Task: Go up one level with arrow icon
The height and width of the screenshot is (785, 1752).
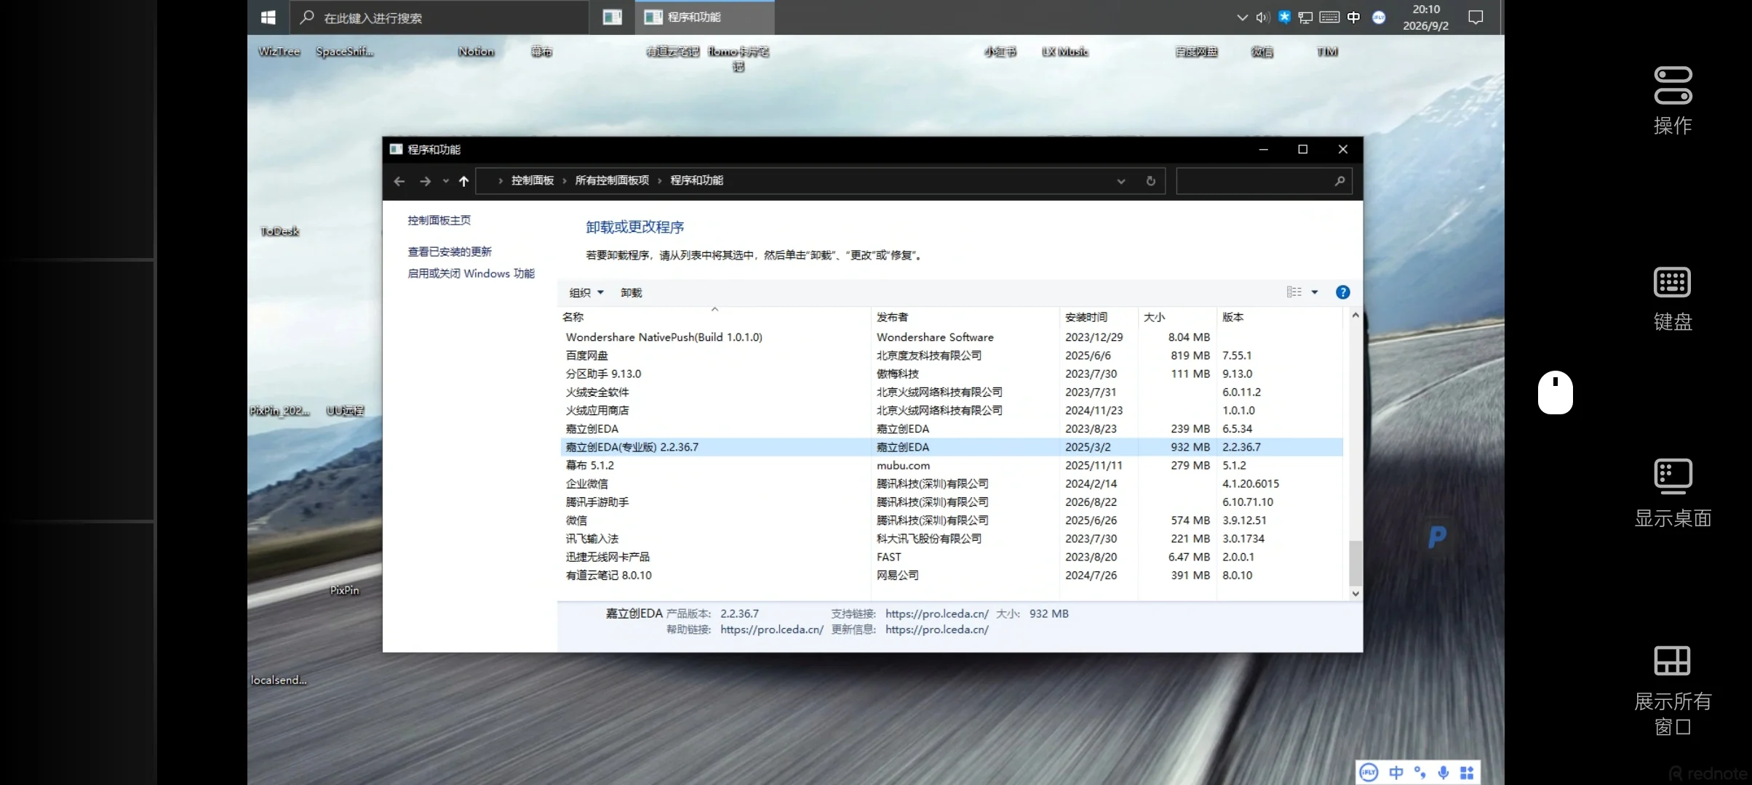Action: pos(463,181)
